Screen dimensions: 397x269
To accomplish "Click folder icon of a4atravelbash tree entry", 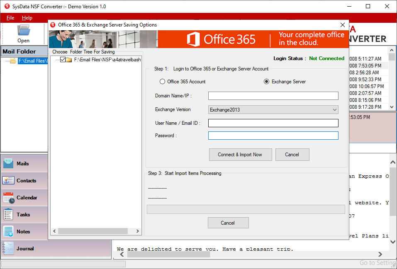I will click(x=68, y=60).
